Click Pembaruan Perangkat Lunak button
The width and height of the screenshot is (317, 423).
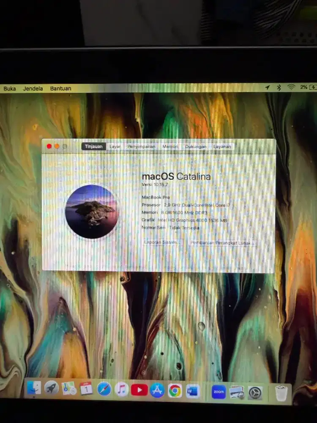point(222,243)
